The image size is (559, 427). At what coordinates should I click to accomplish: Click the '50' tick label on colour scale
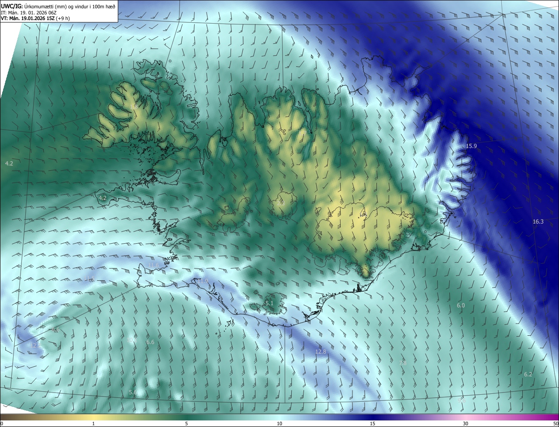555,424
